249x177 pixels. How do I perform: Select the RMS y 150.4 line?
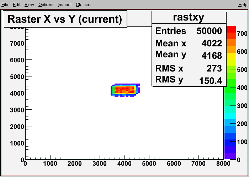click(x=189, y=80)
